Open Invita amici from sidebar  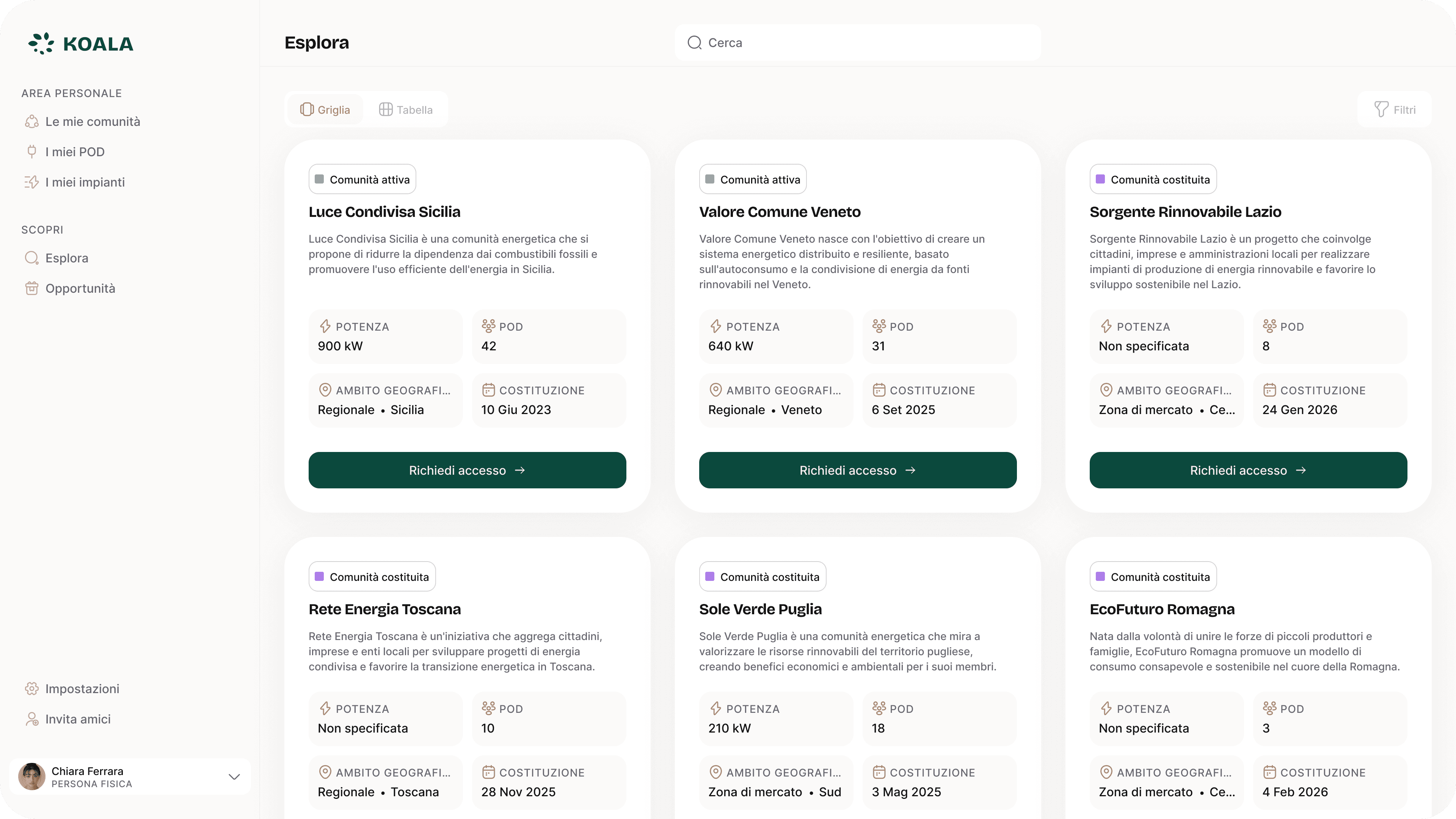click(68, 719)
